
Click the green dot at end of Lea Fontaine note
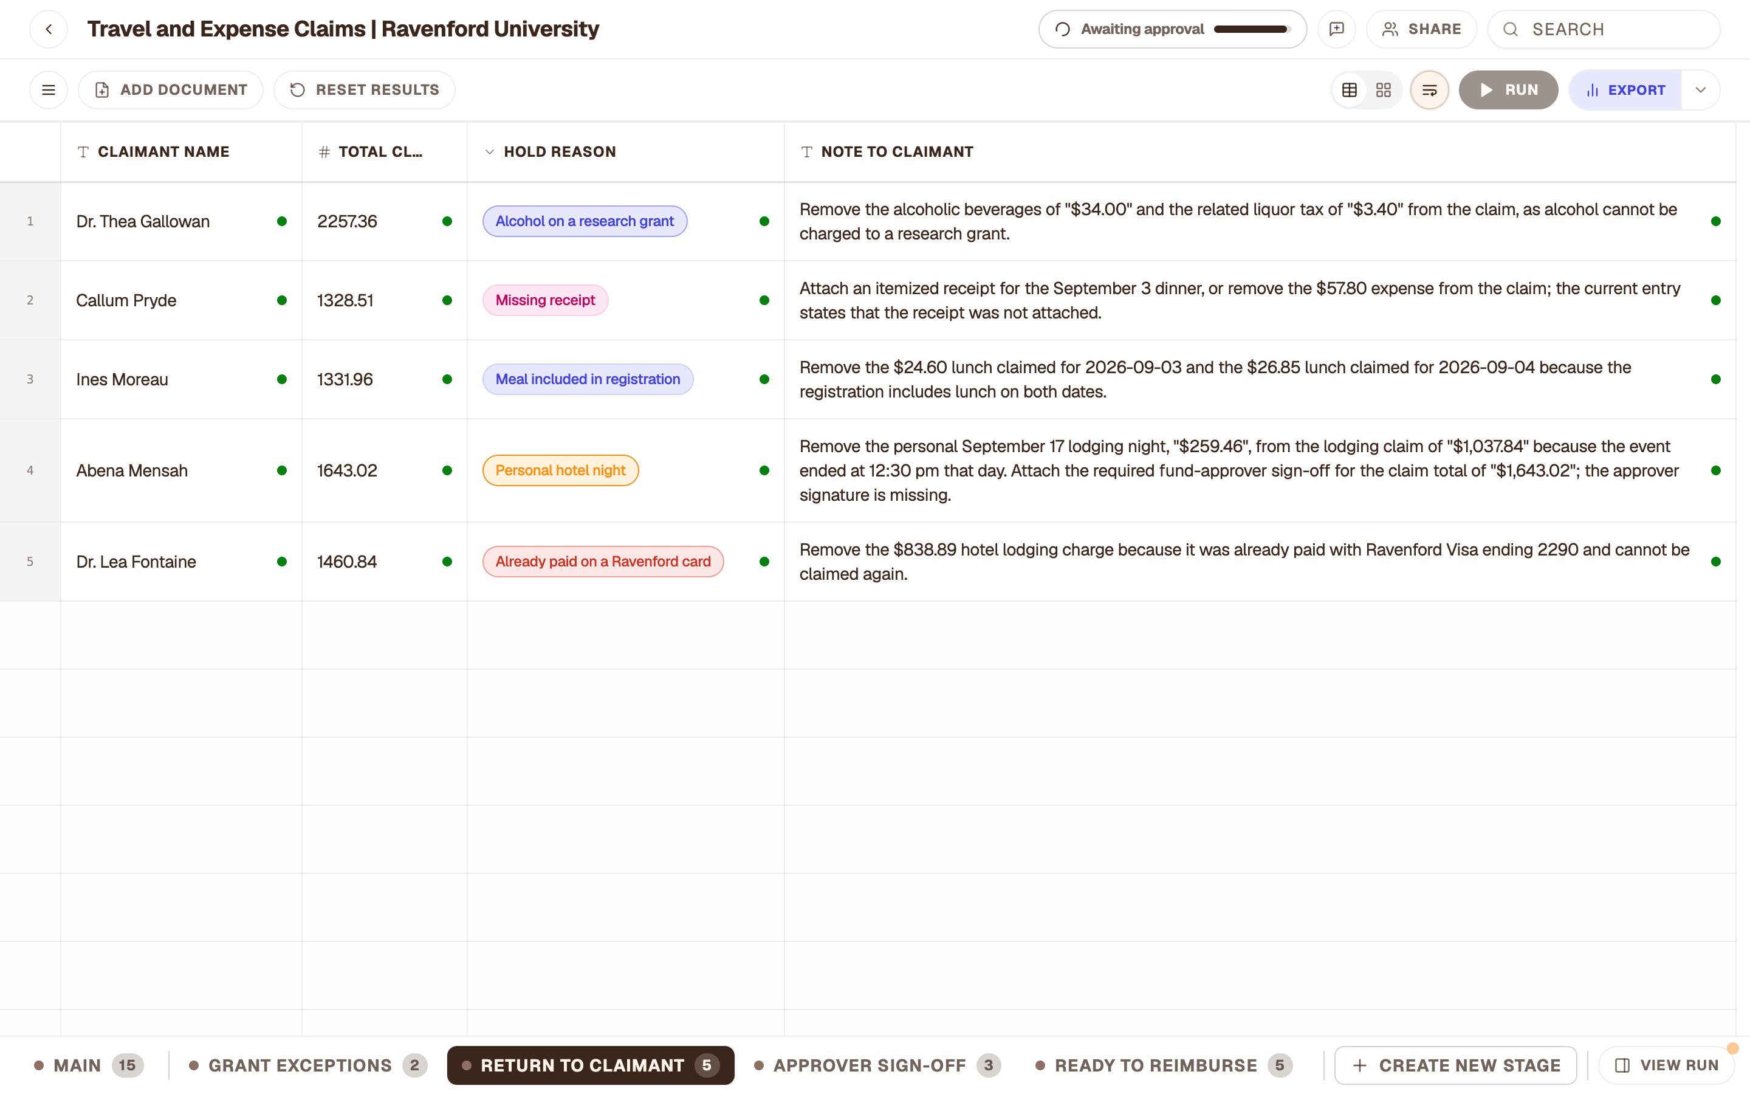[x=1716, y=562]
